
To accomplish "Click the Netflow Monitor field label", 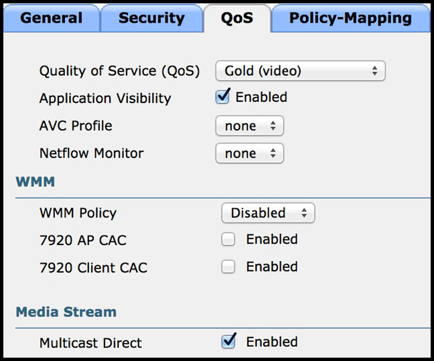I will [x=92, y=153].
